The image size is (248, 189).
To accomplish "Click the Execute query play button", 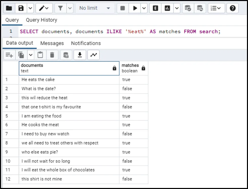I will 135,8.
